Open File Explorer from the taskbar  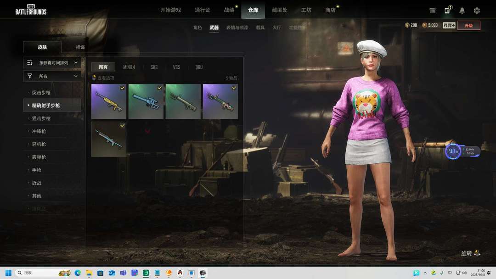point(89,273)
